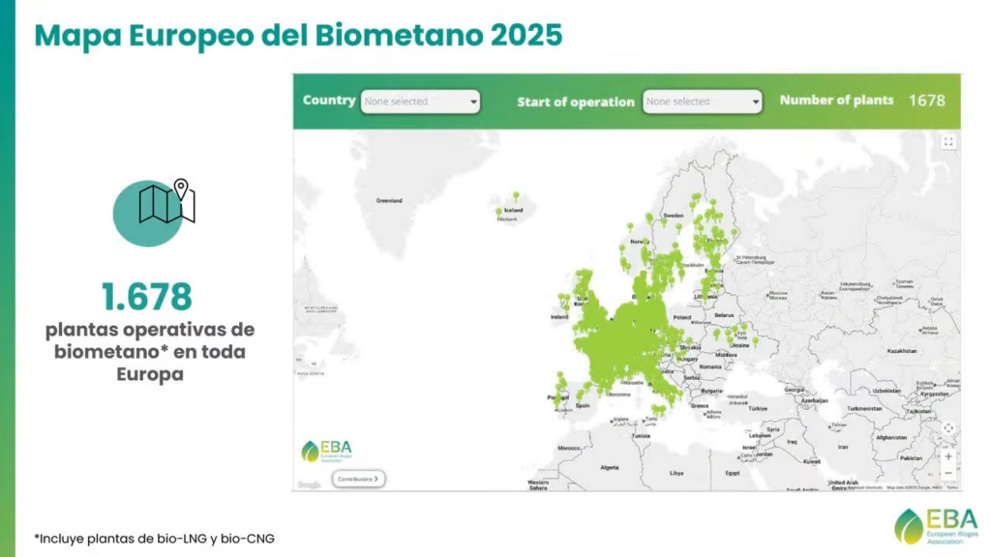
Task: Open the map Terms link
Action: coord(952,487)
